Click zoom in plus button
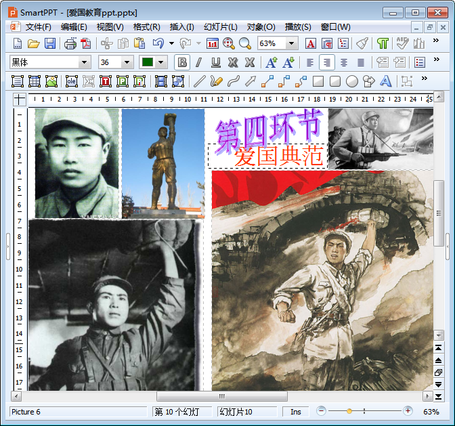 point(408,411)
